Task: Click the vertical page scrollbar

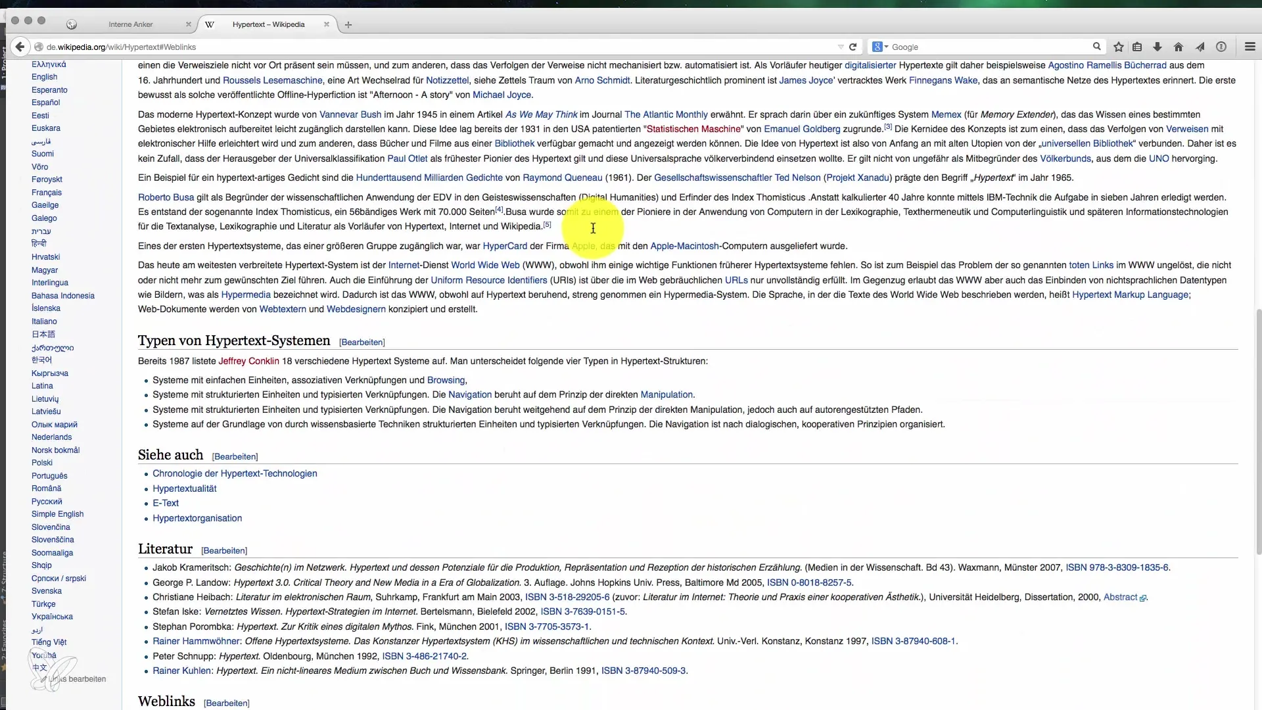Action: click(x=1258, y=431)
